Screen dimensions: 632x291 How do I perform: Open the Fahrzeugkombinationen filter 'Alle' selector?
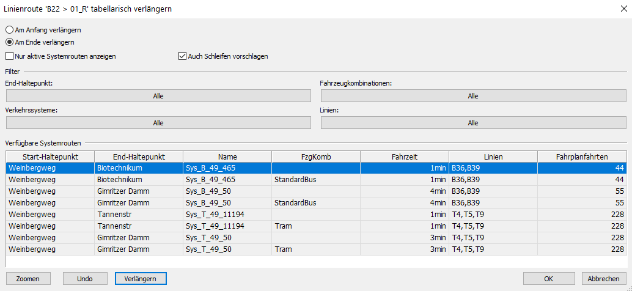click(x=473, y=96)
